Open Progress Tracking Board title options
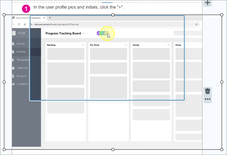This screenshot has width=227, height=155. coord(83,33)
